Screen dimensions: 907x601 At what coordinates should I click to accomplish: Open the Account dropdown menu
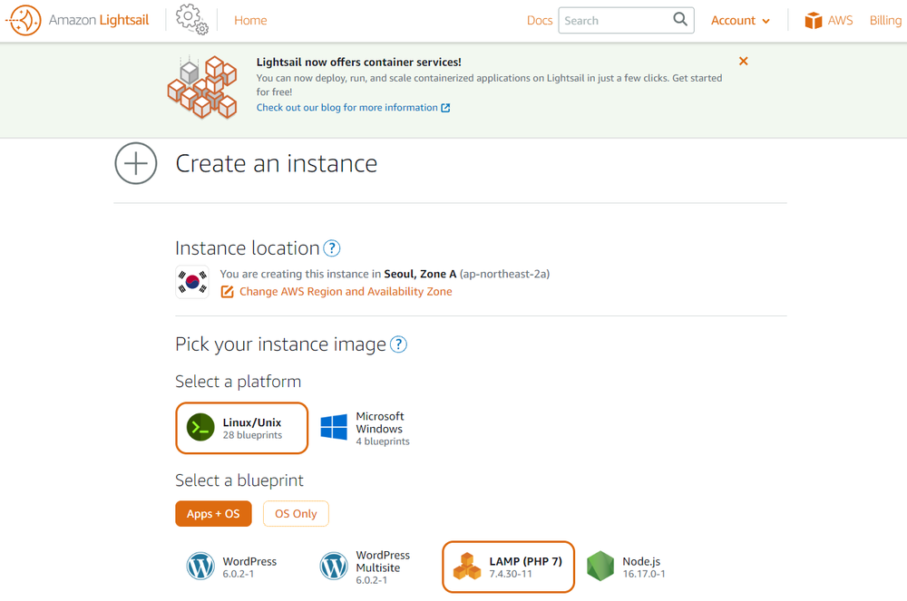pos(740,19)
